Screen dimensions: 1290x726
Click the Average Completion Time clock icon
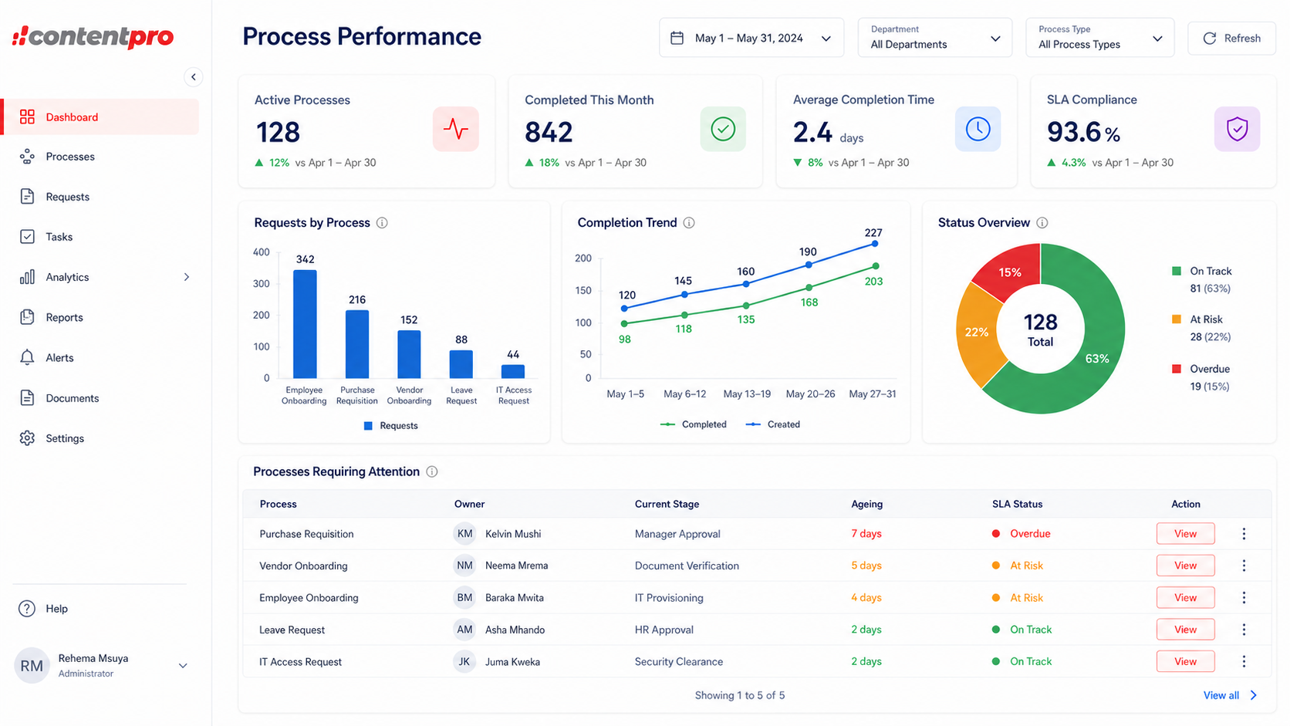[x=978, y=129]
